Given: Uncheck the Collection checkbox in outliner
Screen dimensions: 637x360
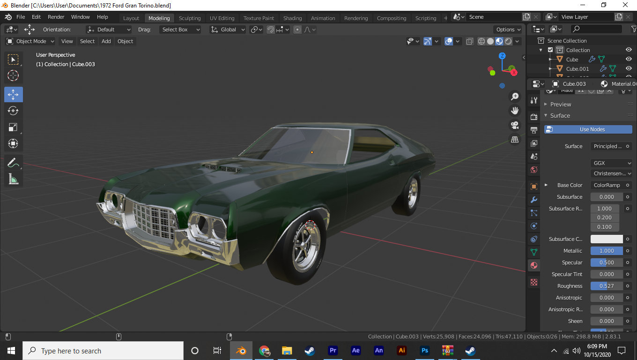Looking at the screenshot, I should 550,50.
